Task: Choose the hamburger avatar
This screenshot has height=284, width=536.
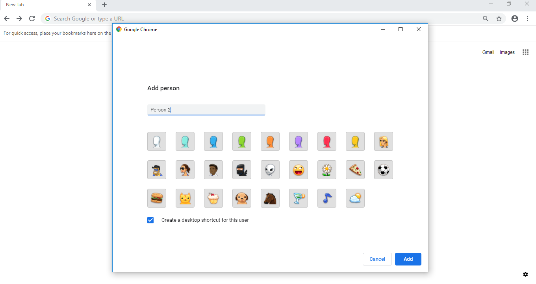Action: [x=157, y=198]
